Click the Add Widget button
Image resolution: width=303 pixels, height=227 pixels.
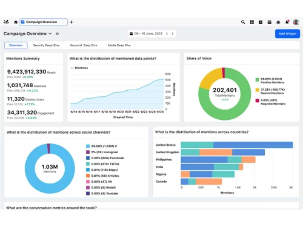coord(287,34)
